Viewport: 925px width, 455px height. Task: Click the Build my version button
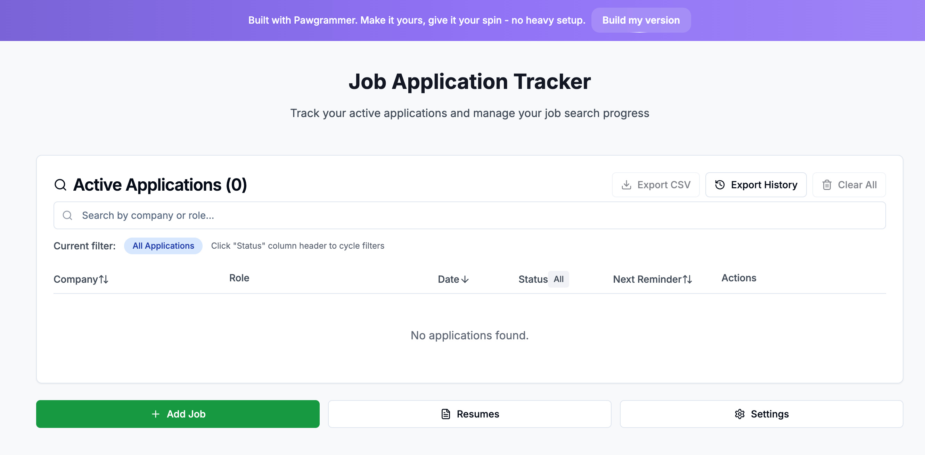(641, 20)
